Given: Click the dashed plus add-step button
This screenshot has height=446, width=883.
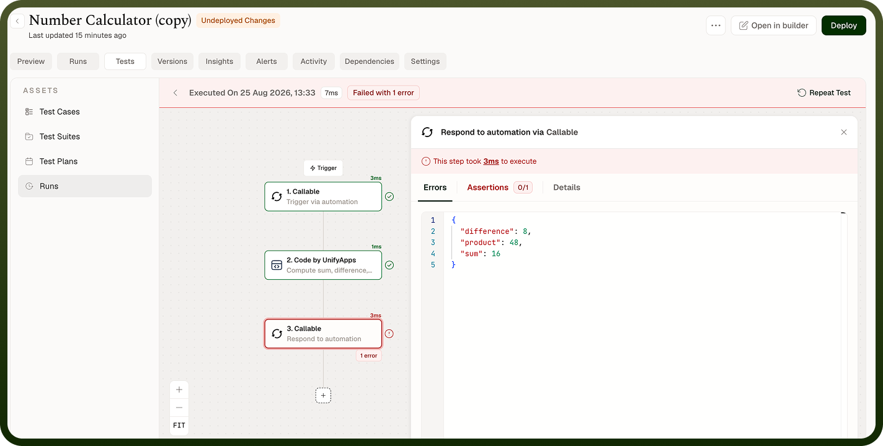Looking at the screenshot, I should click(323, 395).
